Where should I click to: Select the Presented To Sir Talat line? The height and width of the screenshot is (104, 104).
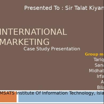tap(64, 8)
